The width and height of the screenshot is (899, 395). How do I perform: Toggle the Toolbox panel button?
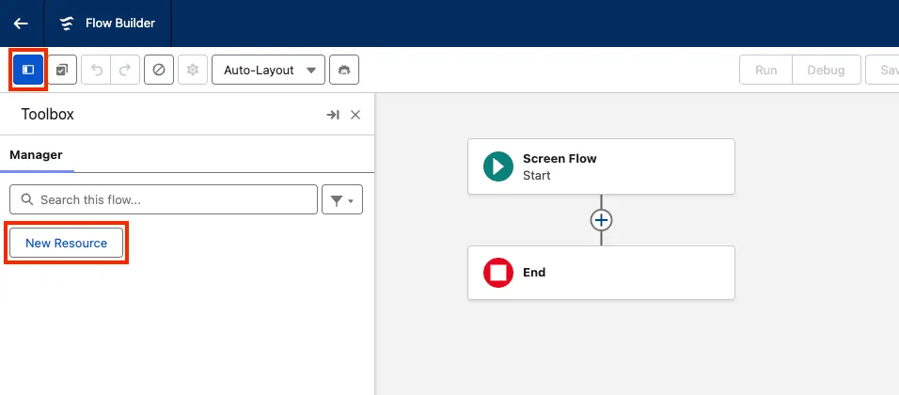pyautogui.click(x=28, y=70)
